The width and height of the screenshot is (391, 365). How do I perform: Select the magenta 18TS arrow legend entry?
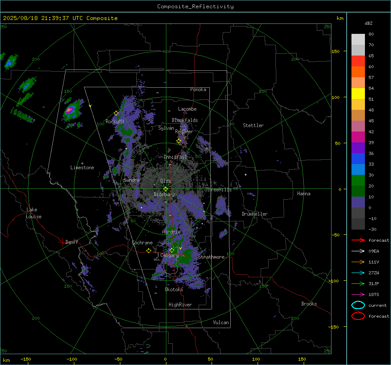(x=358, y=295)
